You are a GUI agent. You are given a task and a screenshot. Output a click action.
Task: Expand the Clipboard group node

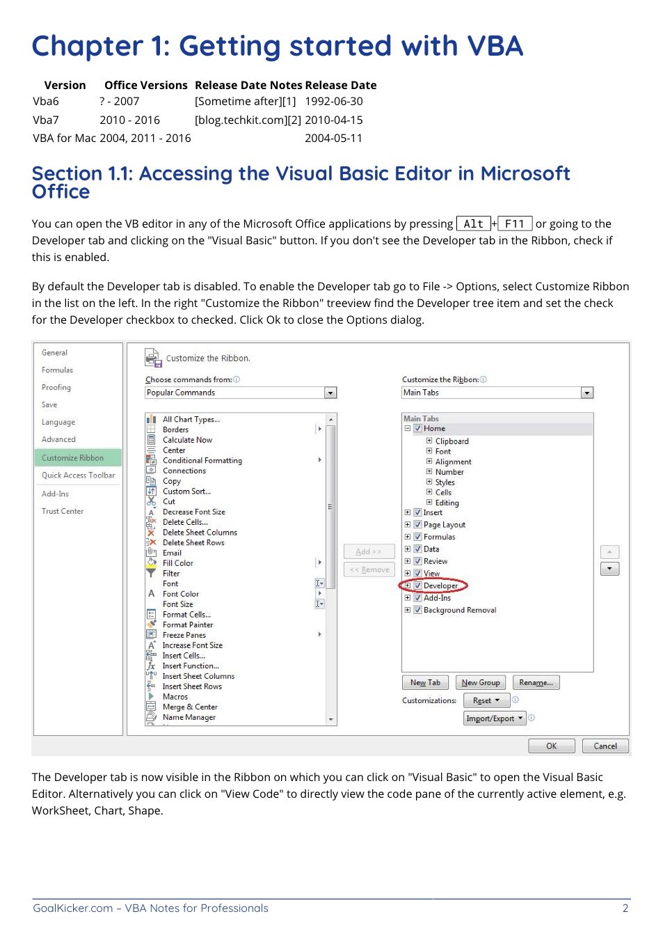[x=429, y=441]
